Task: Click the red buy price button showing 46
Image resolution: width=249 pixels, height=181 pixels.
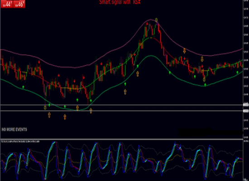Action: pyautogui.click(x=19, y=4)
